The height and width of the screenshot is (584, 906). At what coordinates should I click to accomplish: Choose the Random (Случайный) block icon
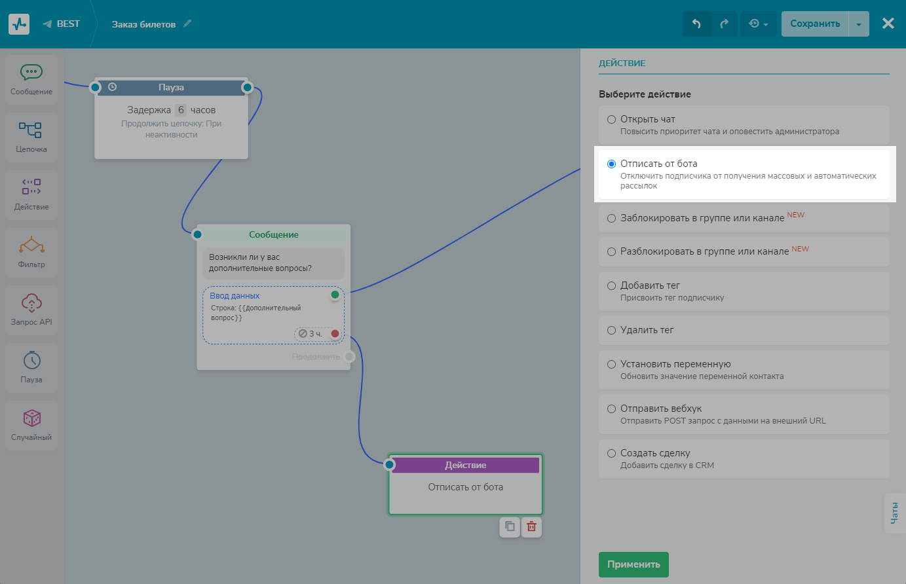pyautogui.click(x=31, y=425)
